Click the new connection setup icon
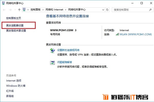The image size is (154, 102). (x=52, y=51)
